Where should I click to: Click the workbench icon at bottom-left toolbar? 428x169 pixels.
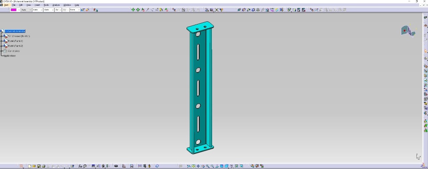point(21,166)
